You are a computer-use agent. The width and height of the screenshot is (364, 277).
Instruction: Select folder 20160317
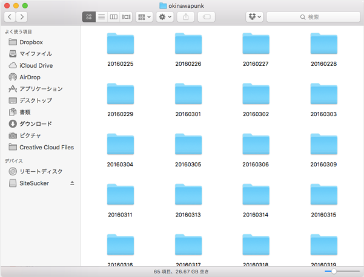coord(188,250)
